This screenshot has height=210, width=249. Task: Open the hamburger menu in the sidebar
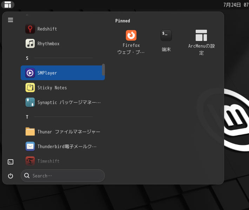point(11,20)
